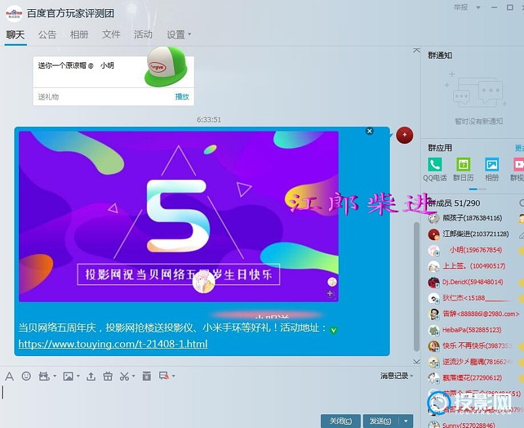524x428 pixels.
Task: Go to the 相册 tab in the top bar
Action: click(79, 35)
